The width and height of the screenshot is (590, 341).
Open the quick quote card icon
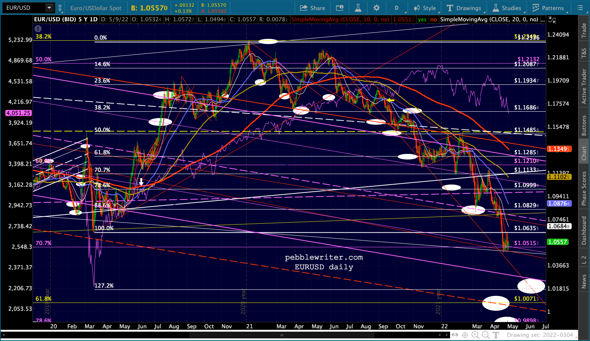pos(340,8)
